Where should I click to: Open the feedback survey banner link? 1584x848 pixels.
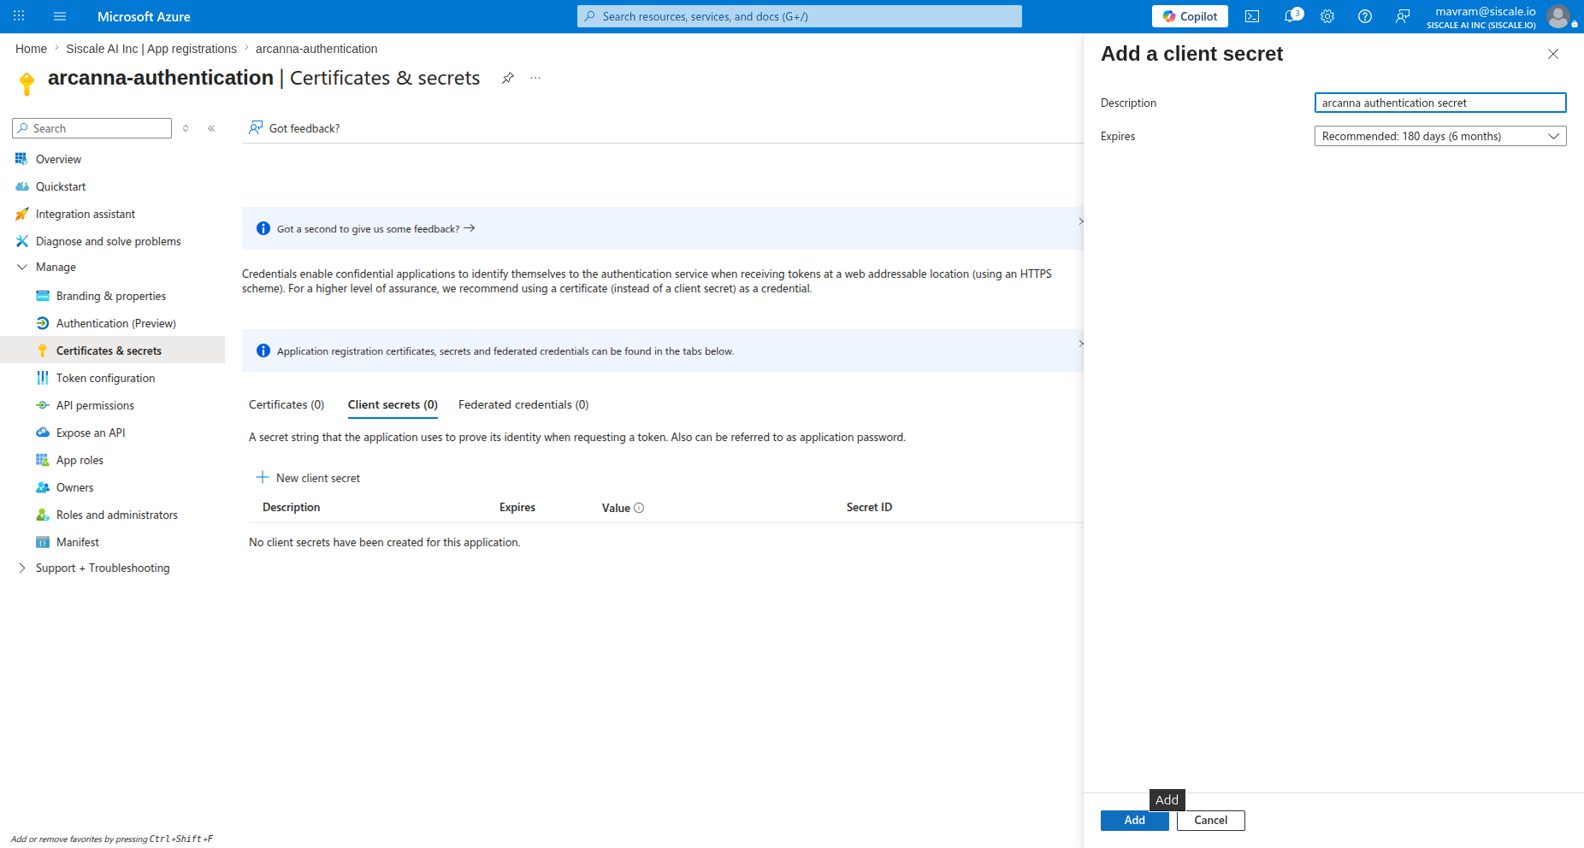pos(376,229)
